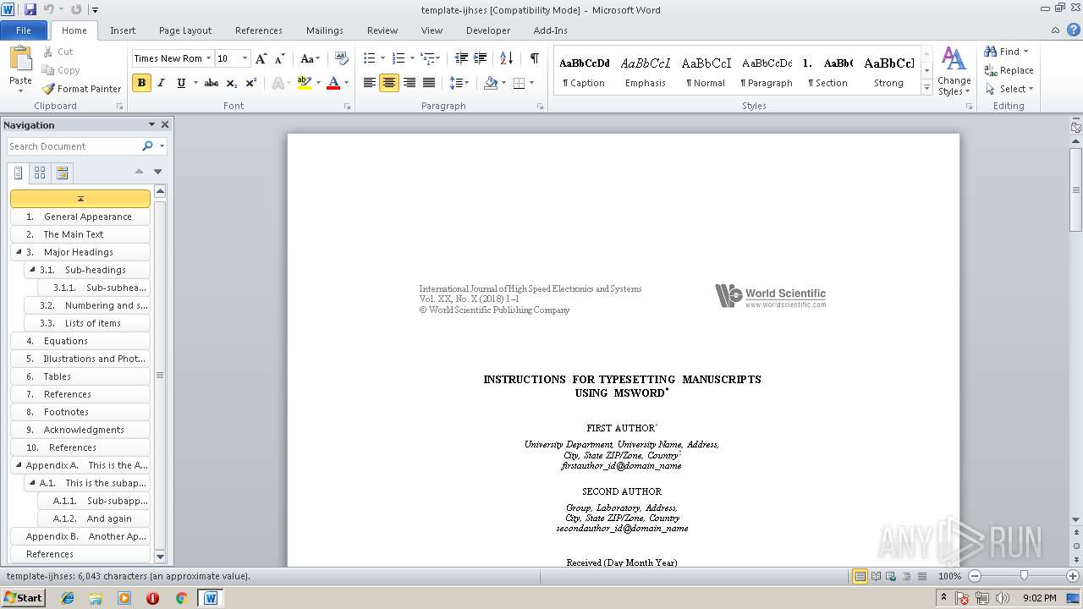1083x609 pixels.
Task: Browse pages view in Navigation pane
Action: (x=40, y=173)
